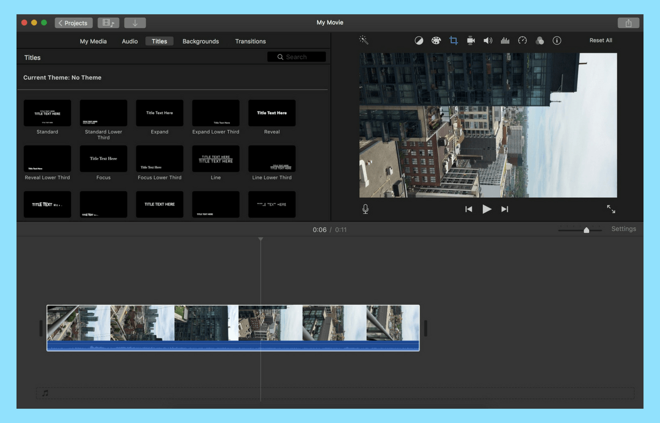Open the video stabilization camera tool

tap(471, 41)
